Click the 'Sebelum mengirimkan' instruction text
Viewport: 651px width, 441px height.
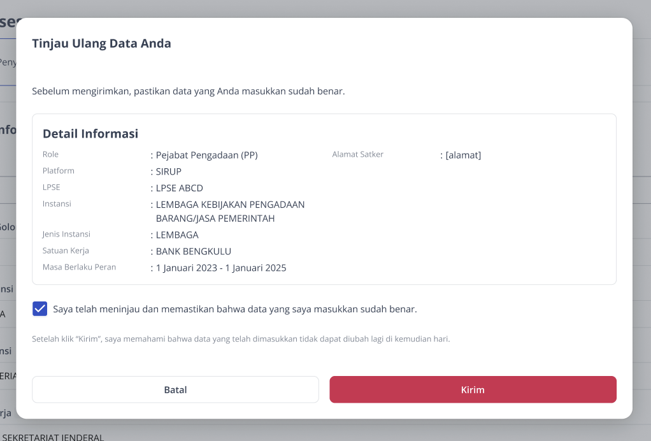click(189, 91)
